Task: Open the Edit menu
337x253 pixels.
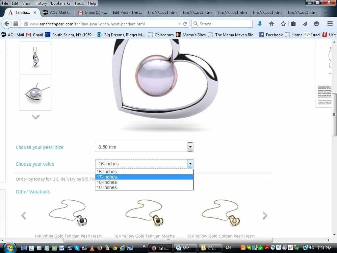Action: (15, 3)
